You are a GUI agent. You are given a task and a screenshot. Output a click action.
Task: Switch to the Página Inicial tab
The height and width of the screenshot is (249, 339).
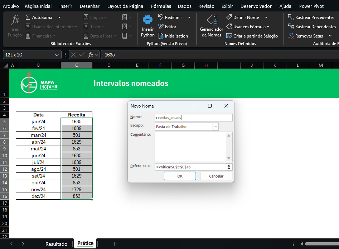(x=38, y=6)
